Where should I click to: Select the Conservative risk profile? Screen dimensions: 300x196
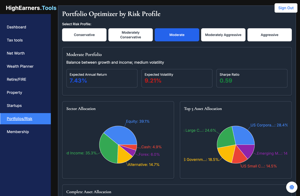pyautogui.click(x=84, y=35)
